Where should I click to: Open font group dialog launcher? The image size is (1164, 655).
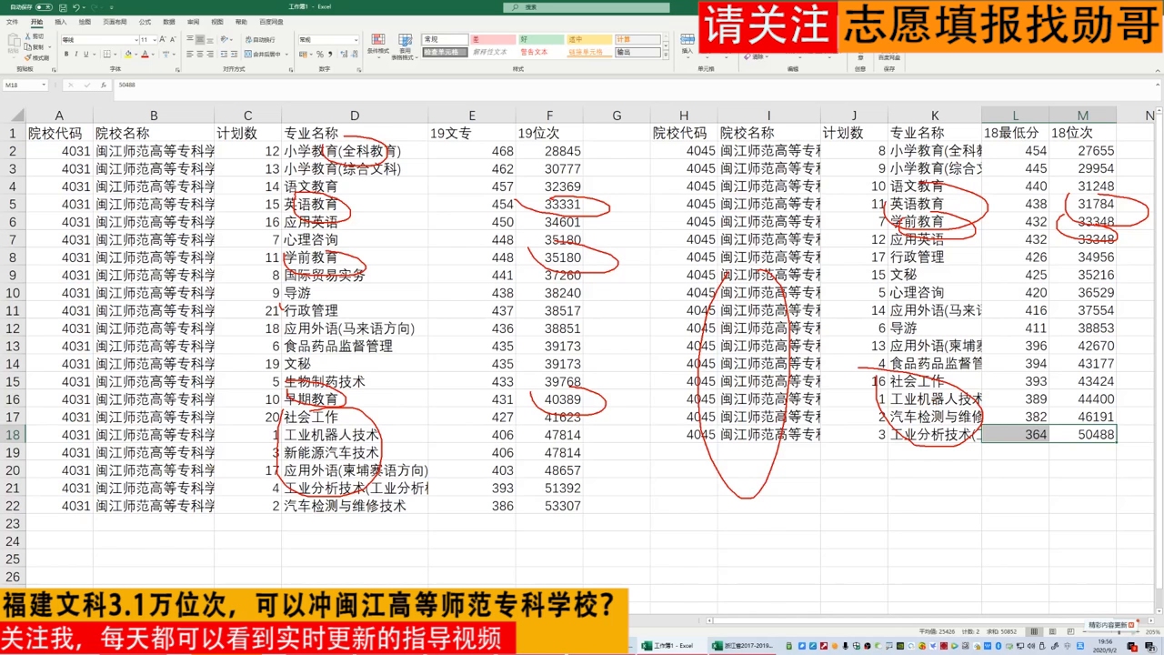pos(177,69)
